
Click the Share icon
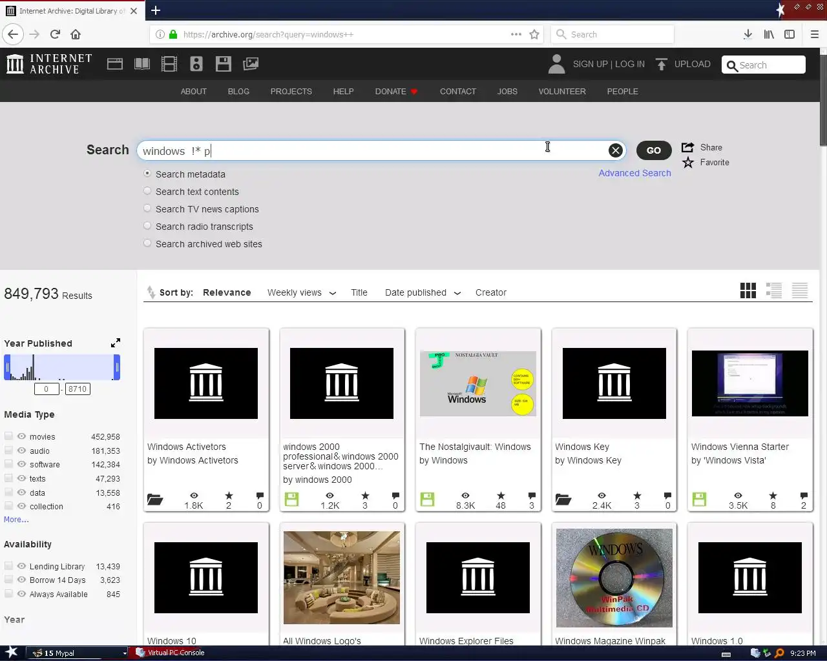pos(688,147)
